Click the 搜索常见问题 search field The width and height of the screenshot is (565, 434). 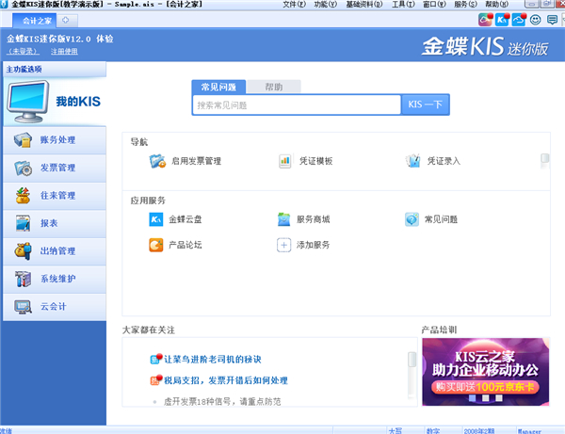click(296, 105)
